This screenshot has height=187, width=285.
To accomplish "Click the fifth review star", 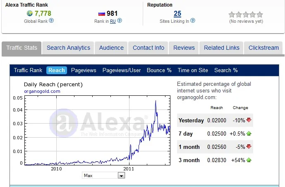I will pyautogui.click(x=260, y=15).
